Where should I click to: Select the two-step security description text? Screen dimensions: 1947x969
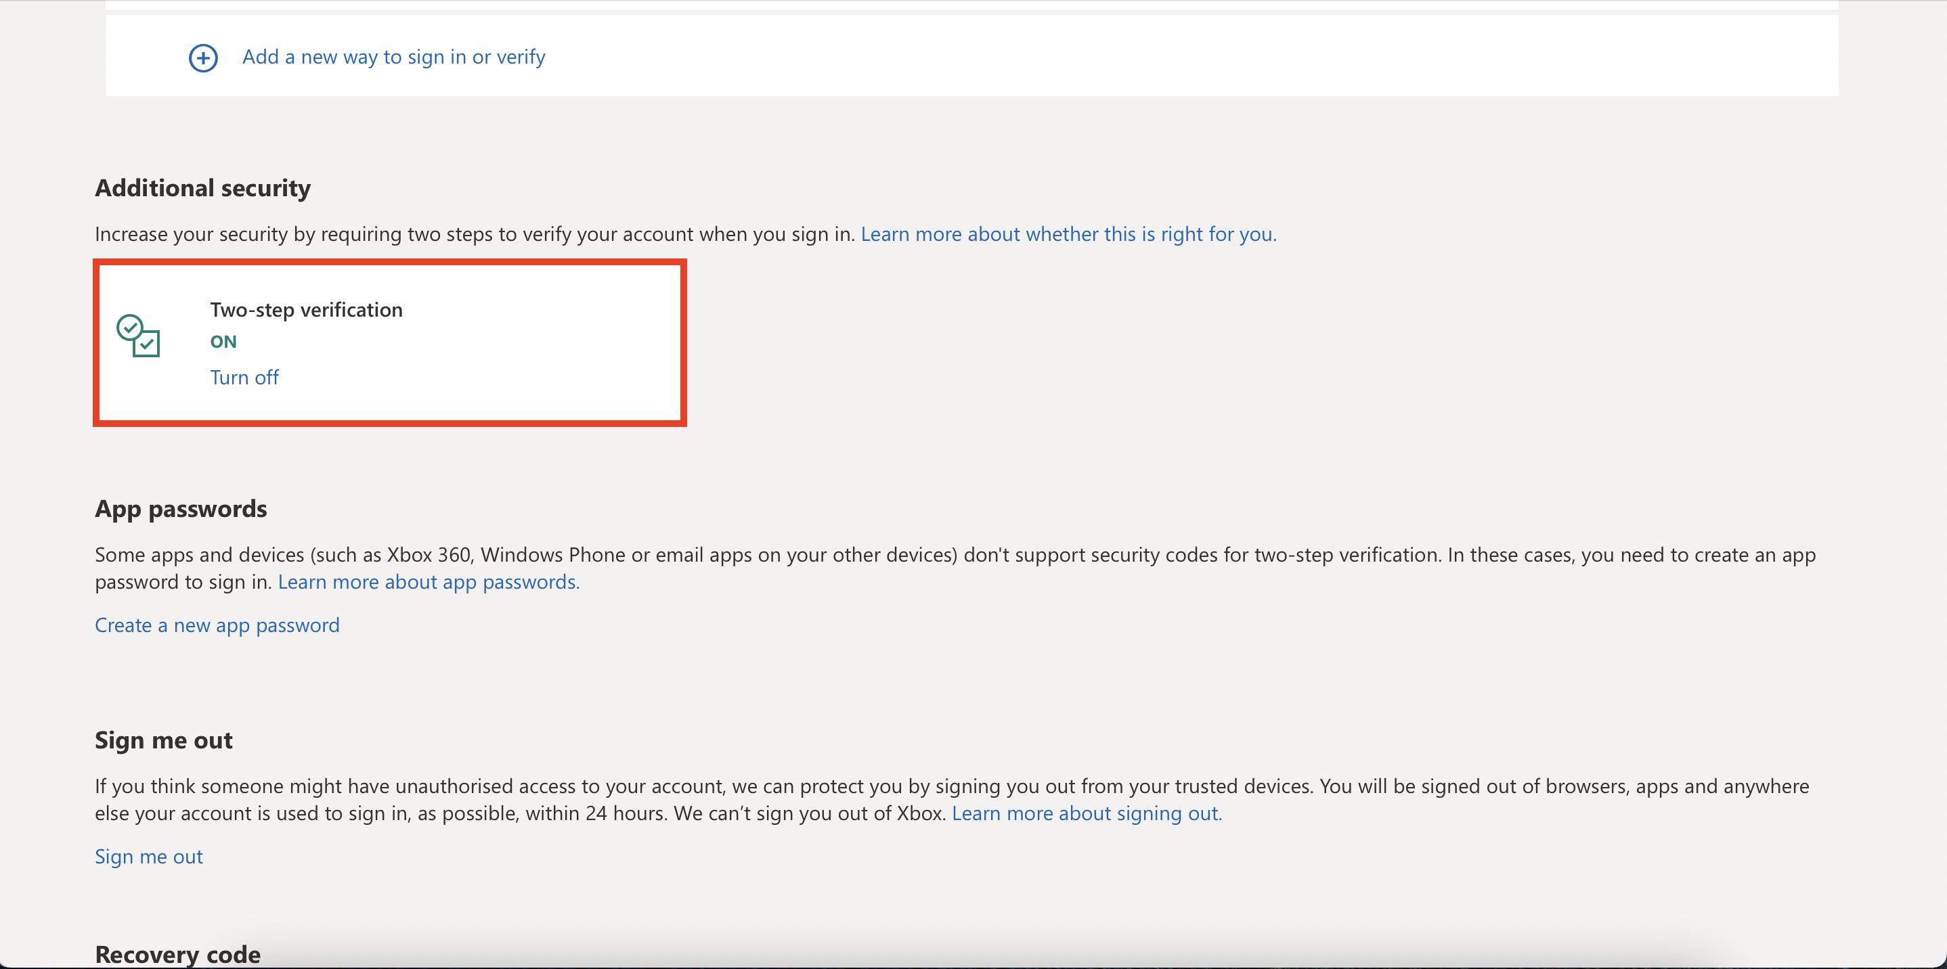tap(475, 233)
